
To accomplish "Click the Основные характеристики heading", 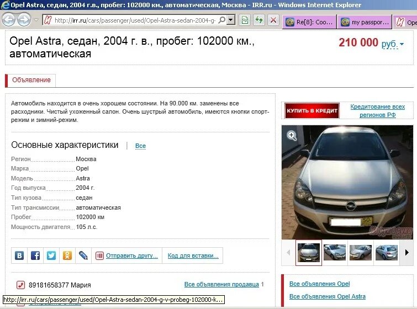I will tap(65, 145).
